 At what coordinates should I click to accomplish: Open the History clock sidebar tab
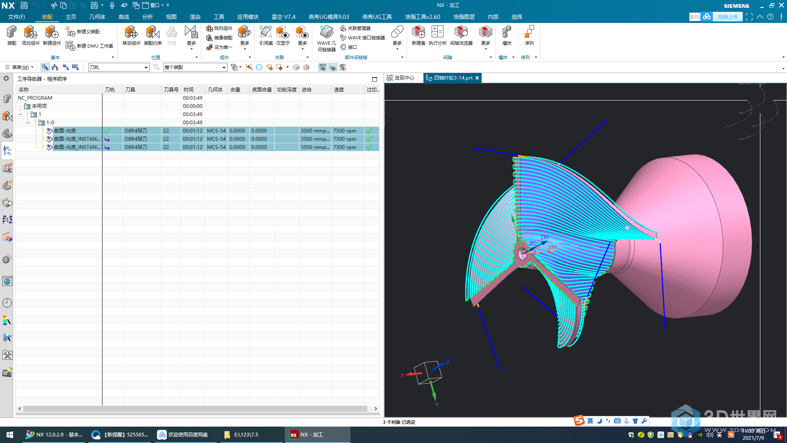pos(7,303)
